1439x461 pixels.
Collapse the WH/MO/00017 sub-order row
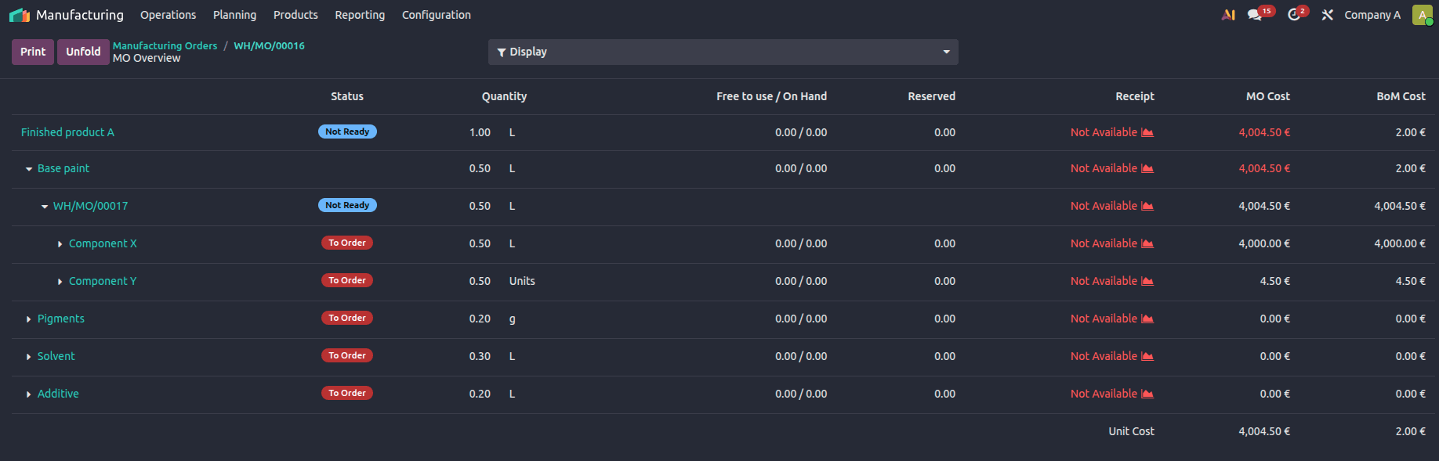point(45,207)
